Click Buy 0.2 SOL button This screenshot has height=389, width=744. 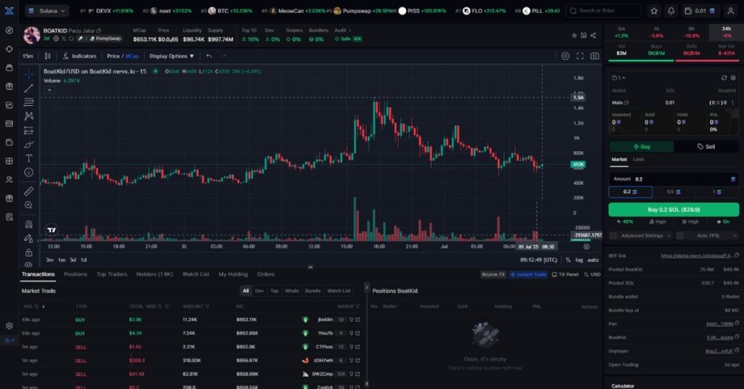point(674,210)
